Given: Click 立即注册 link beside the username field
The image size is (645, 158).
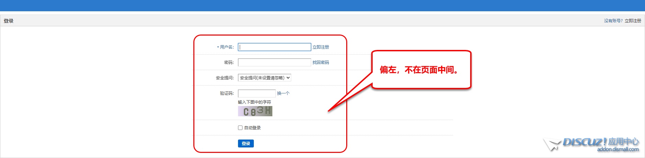Looking at the screenshot, I should (x=320, y=47).
